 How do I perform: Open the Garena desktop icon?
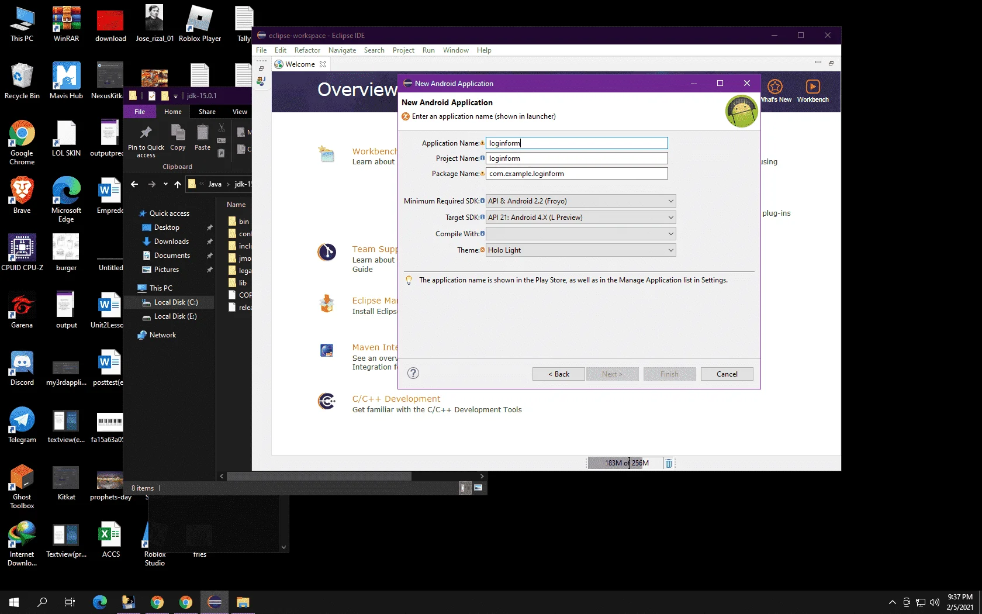click(x=22, y=305)
